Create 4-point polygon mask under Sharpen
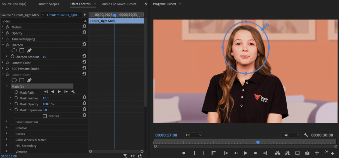 [x=22, y=51]
